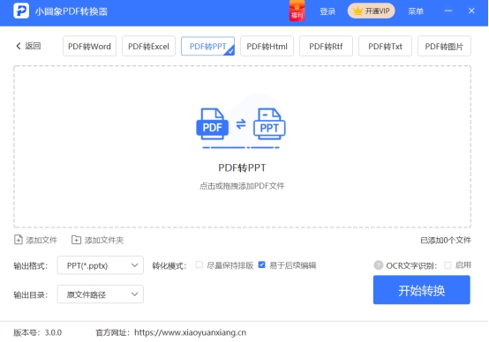489x342 pixels.
Task: Open the OCR question-mark help icon
Action: click(378, 265)
